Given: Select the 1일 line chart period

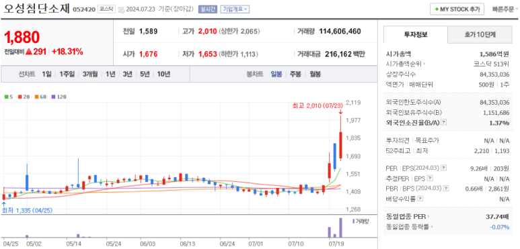Looking at the screenshot, I should (x=46, y=74).
